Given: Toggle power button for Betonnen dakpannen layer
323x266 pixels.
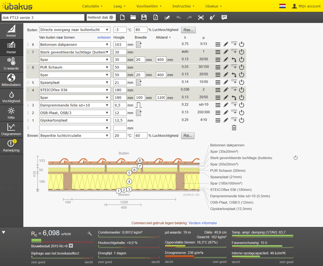Looking at the screenshot, I should (242, 44).
